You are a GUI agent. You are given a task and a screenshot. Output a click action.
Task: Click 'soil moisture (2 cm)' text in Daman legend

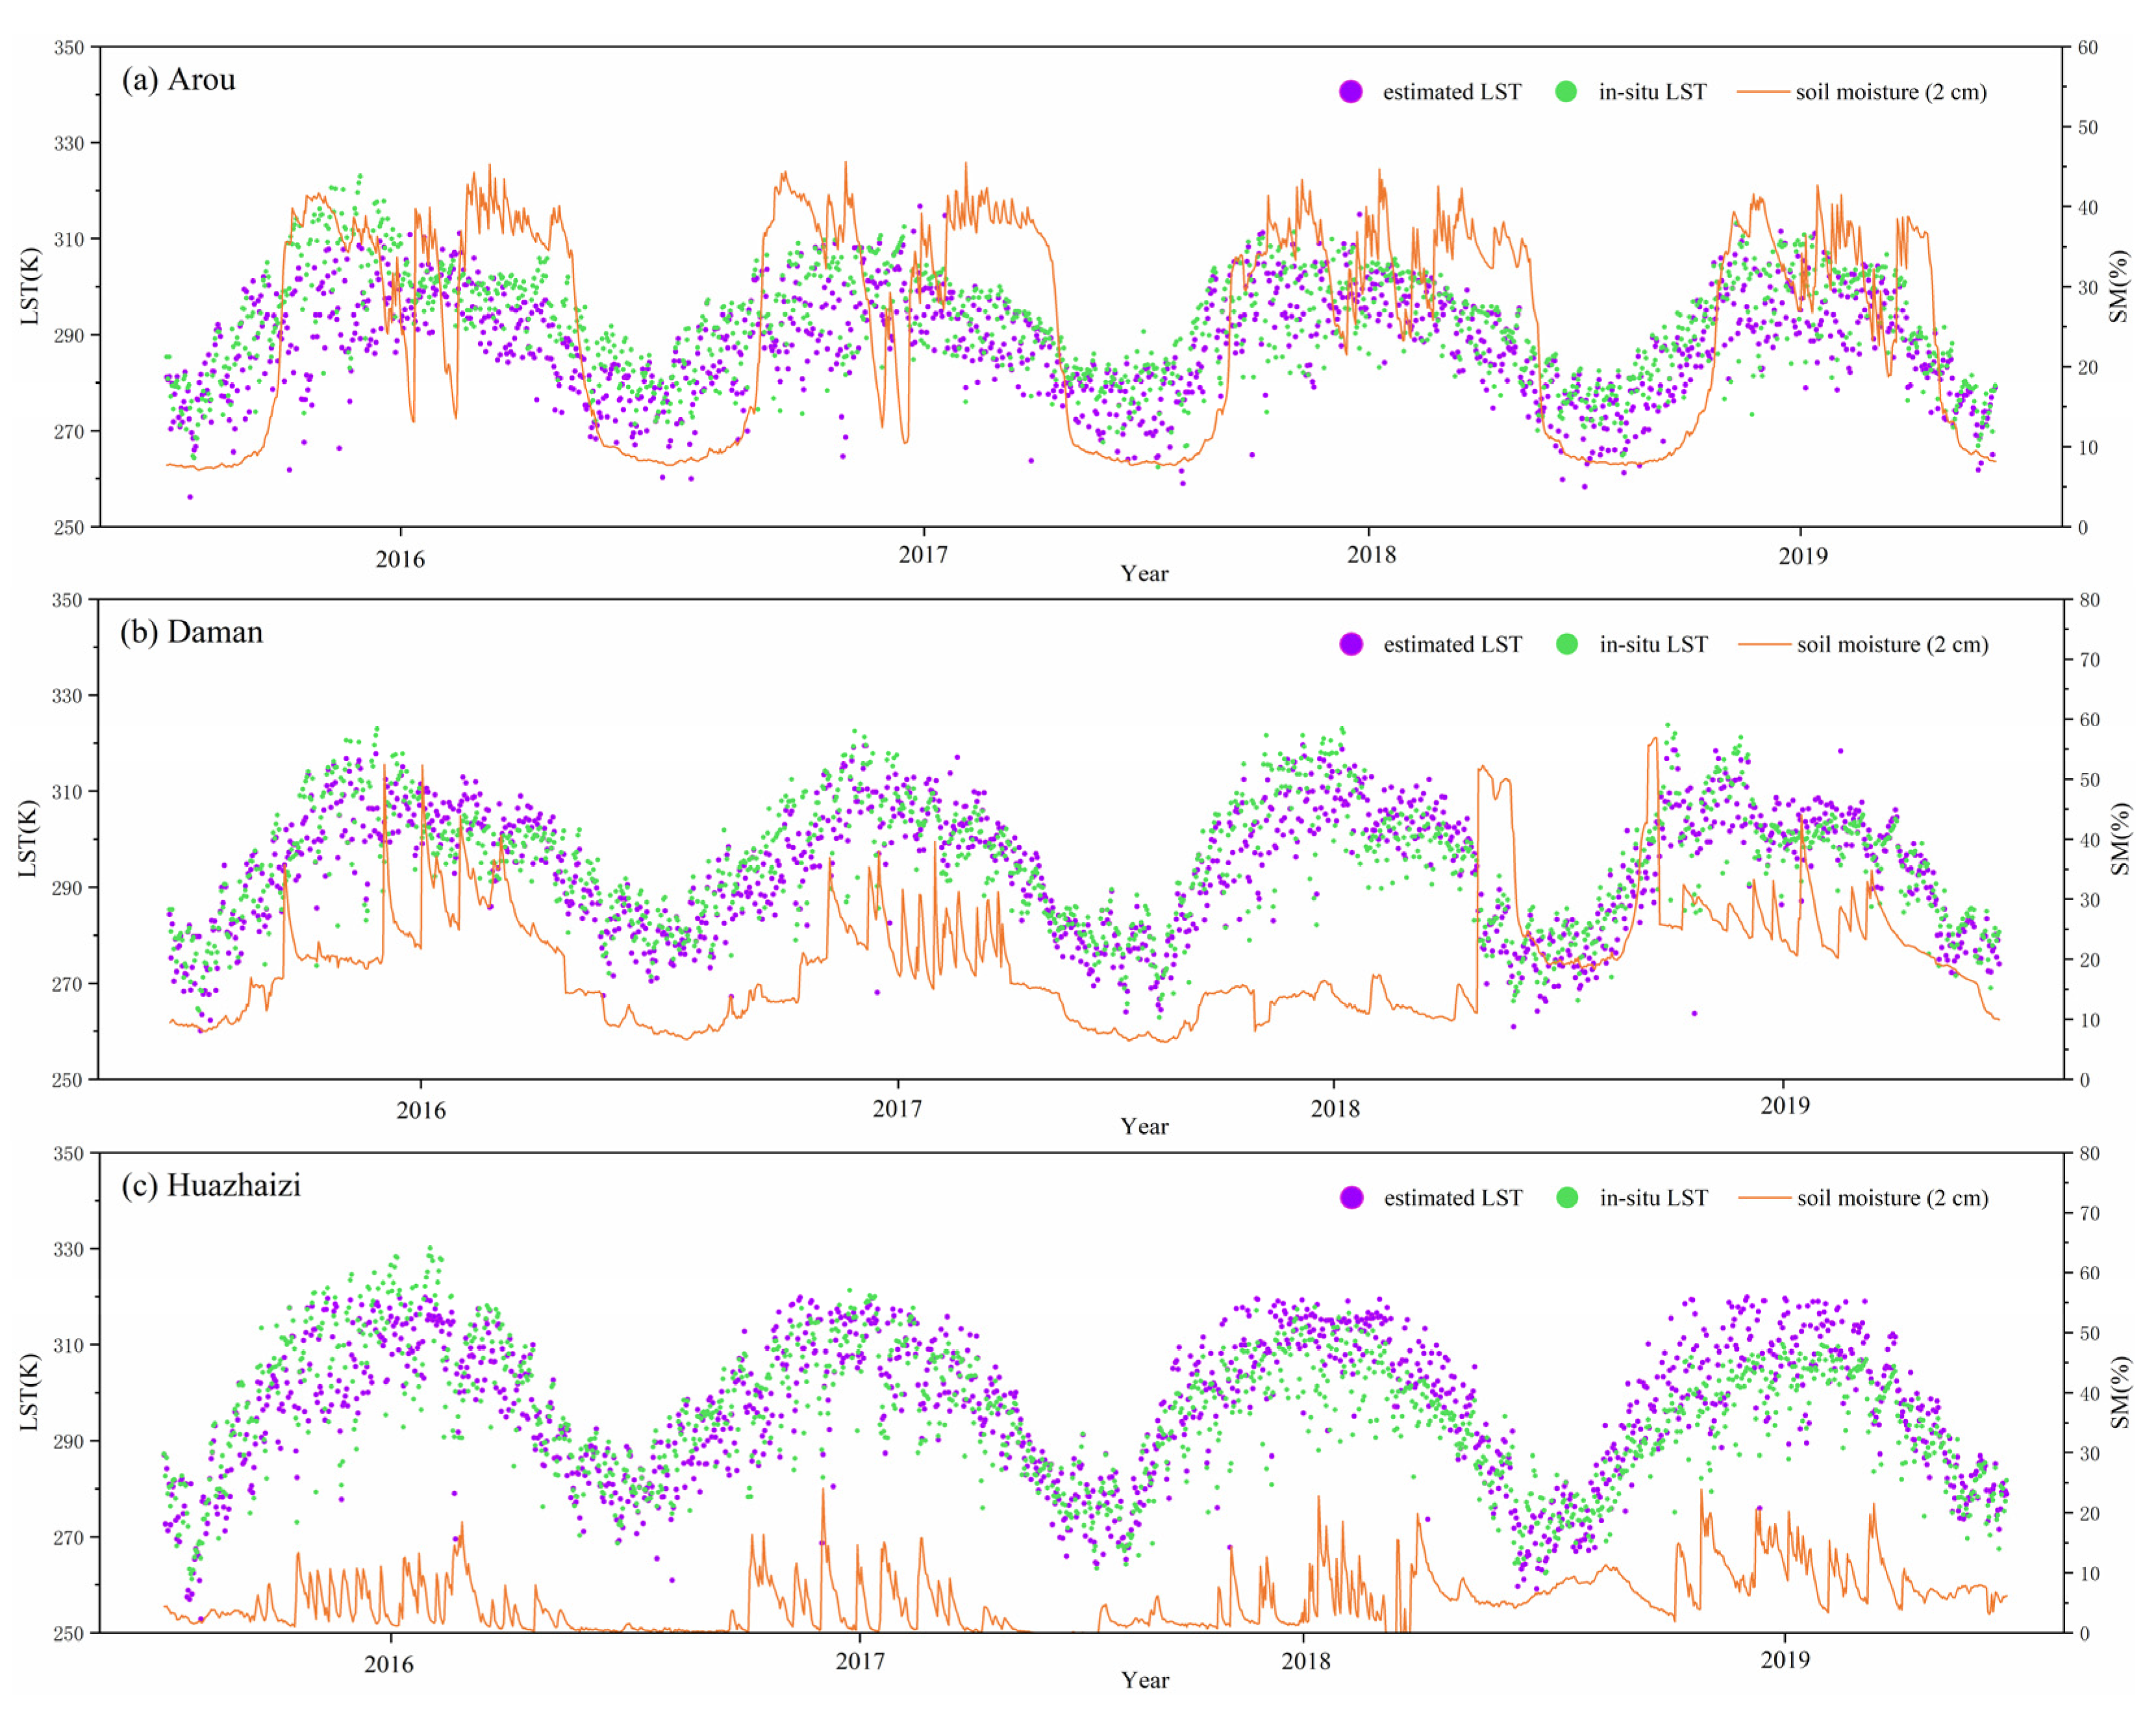point(1892,644)
